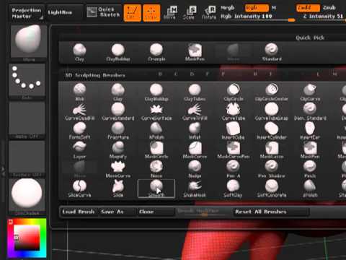Select the Nudge brush

(x=195, y=169)
